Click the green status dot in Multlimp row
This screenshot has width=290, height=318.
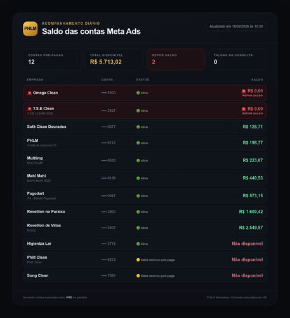click(138, 160)
